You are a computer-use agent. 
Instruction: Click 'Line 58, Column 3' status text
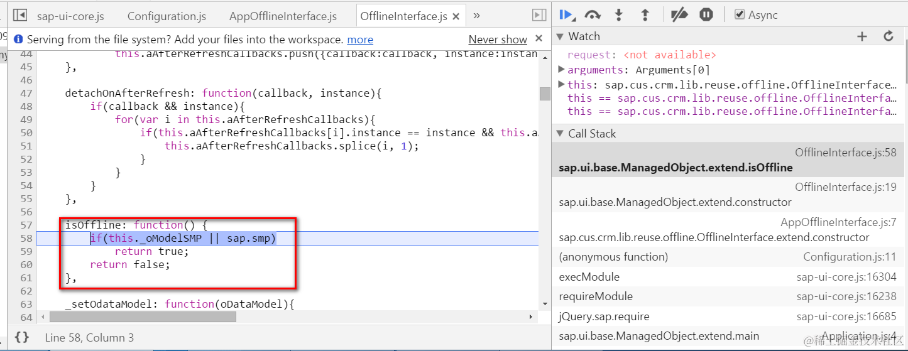[x=89, y=338]
